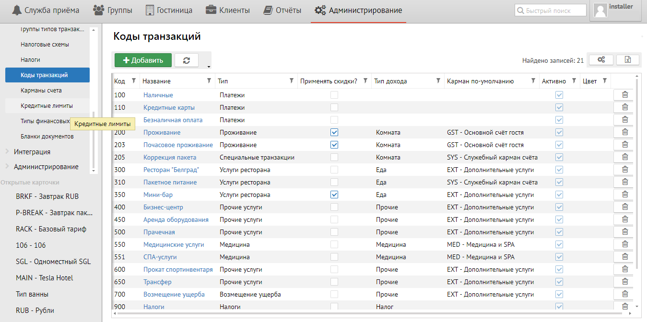Open table settings gears icon
This screenshot has width=647, height=322.
(601, 60)
